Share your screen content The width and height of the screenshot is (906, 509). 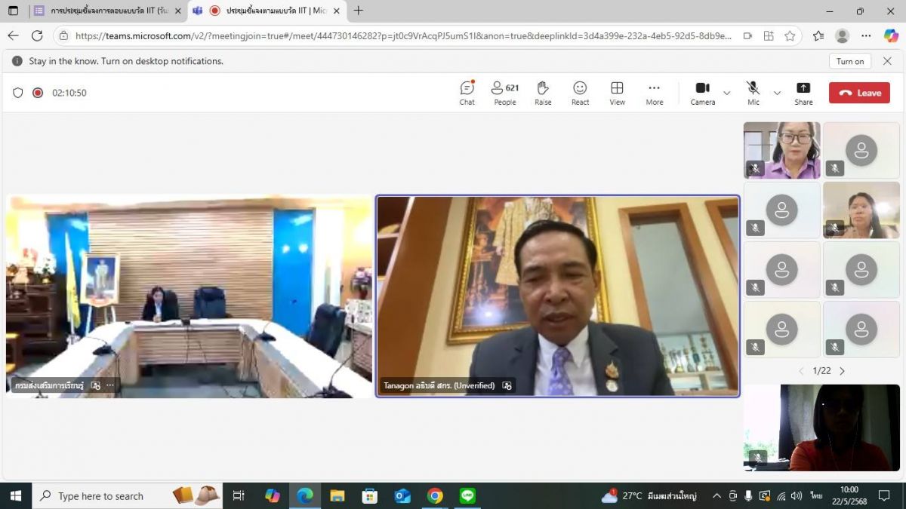[803, 93]
